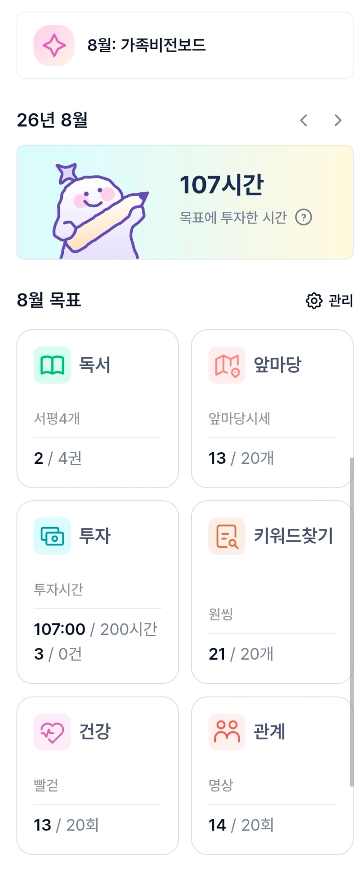Screen dimensions: 354x875
Task: Tap the document search icon for 키워드찾기
Action: pyautogui.click(x=227, y=536)
